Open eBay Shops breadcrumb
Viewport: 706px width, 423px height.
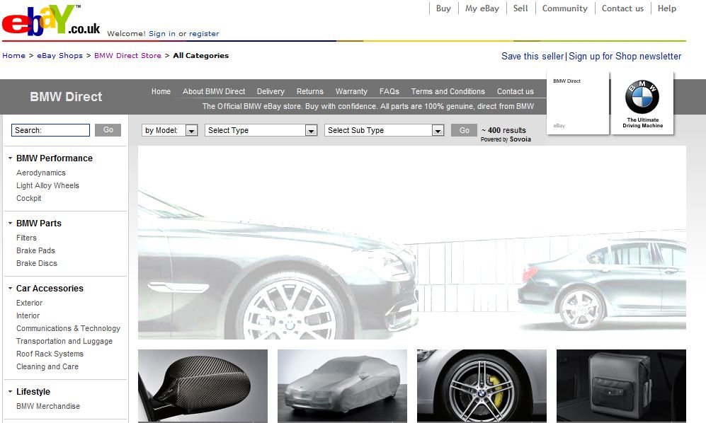coord(60,55)
